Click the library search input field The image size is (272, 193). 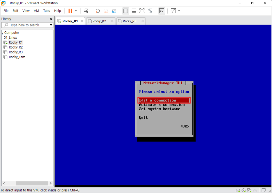click(x=27, y=25)
